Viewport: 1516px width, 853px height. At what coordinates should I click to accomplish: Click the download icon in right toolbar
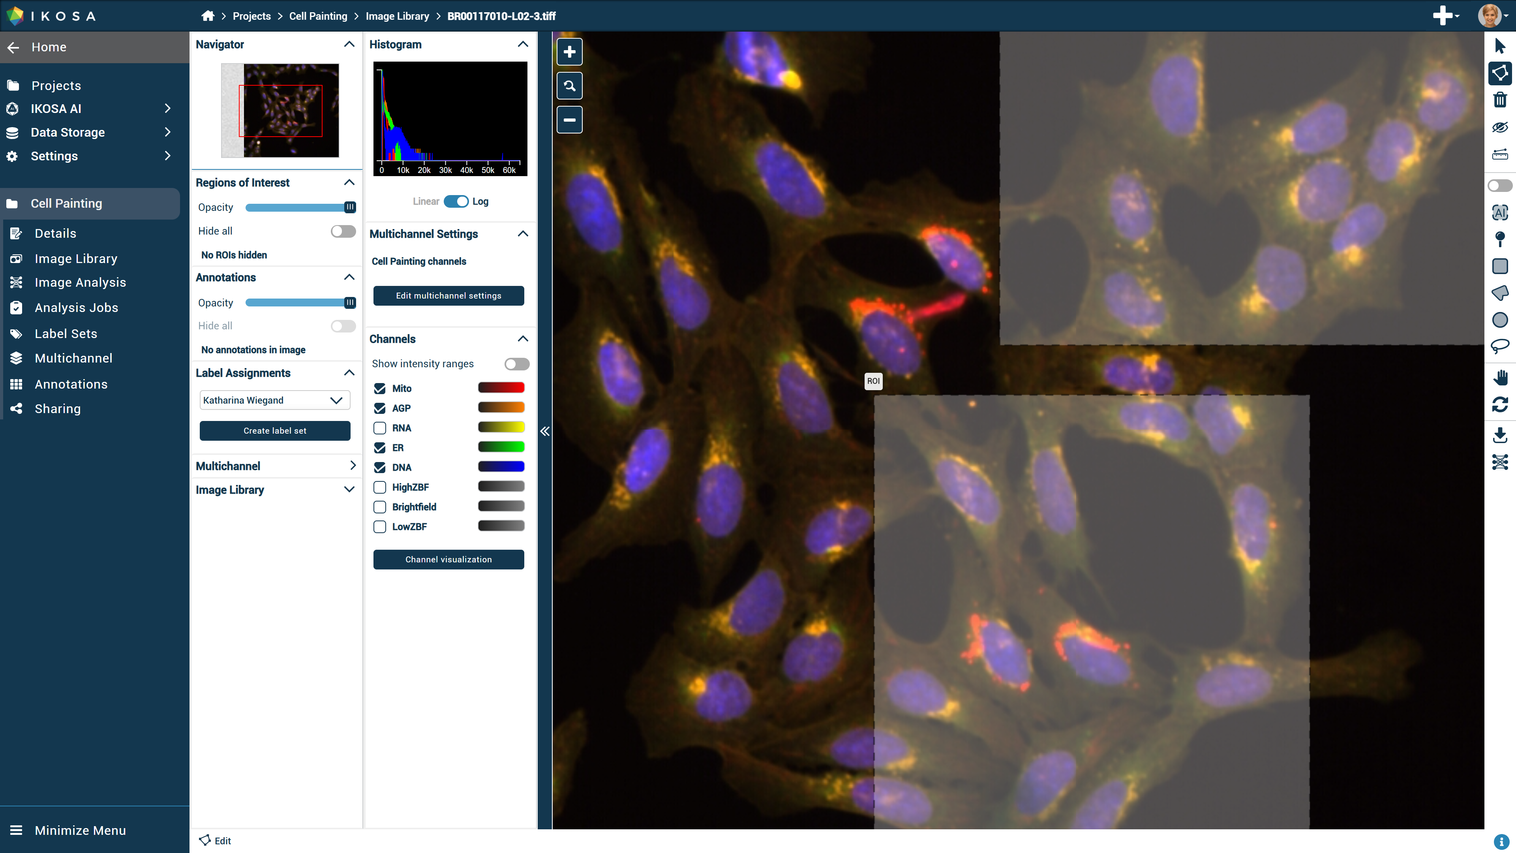1499,435
